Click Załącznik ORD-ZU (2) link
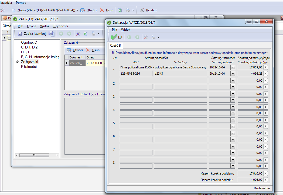 84,94
